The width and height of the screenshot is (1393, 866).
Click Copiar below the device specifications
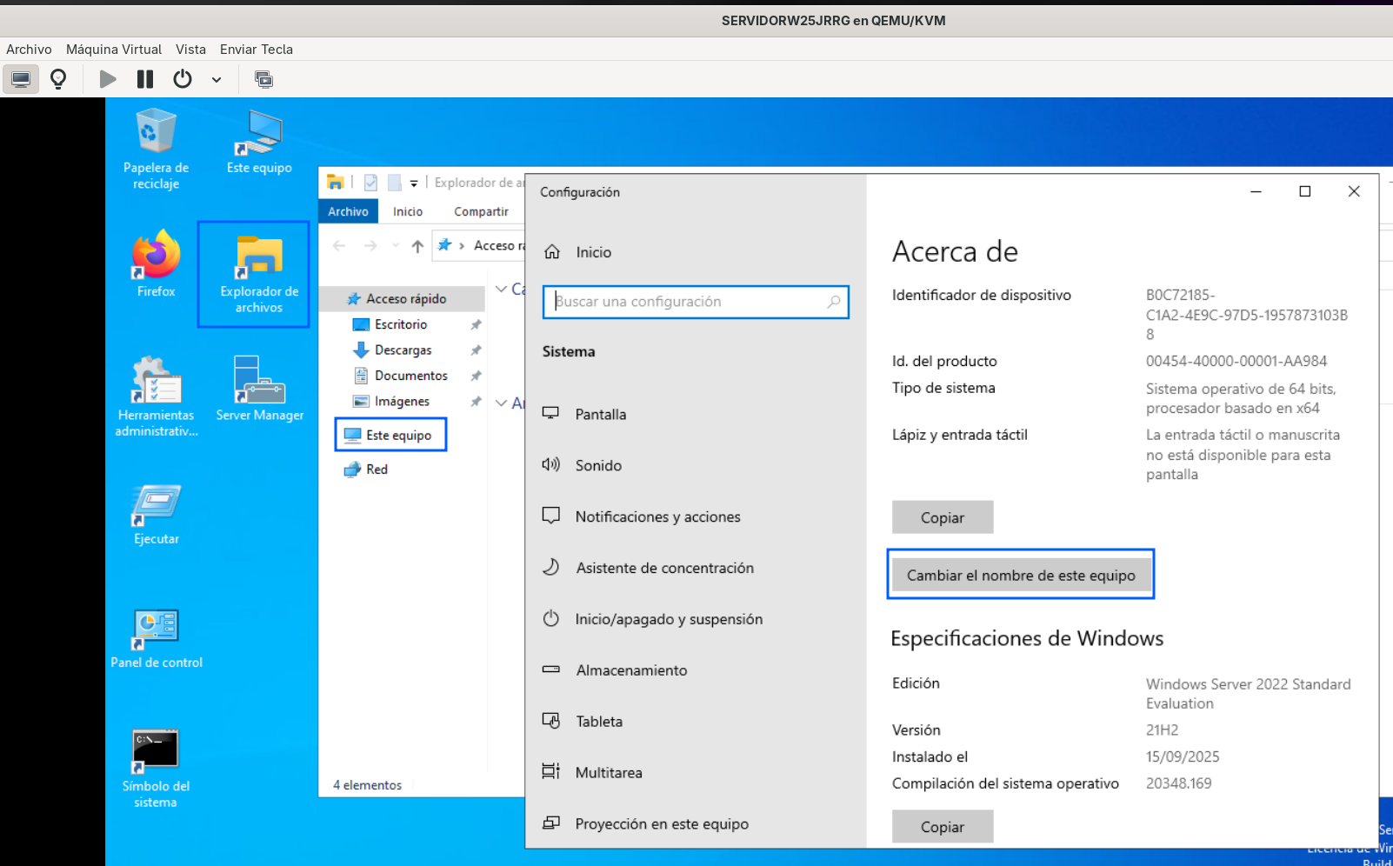943,517
